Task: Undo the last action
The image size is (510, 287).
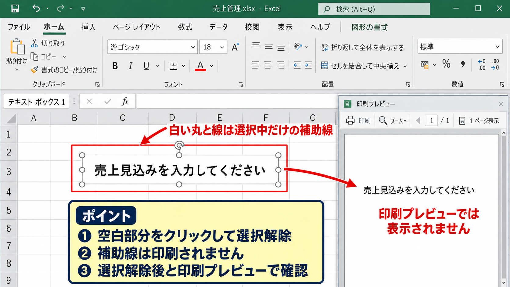Action: click(36, 8)
